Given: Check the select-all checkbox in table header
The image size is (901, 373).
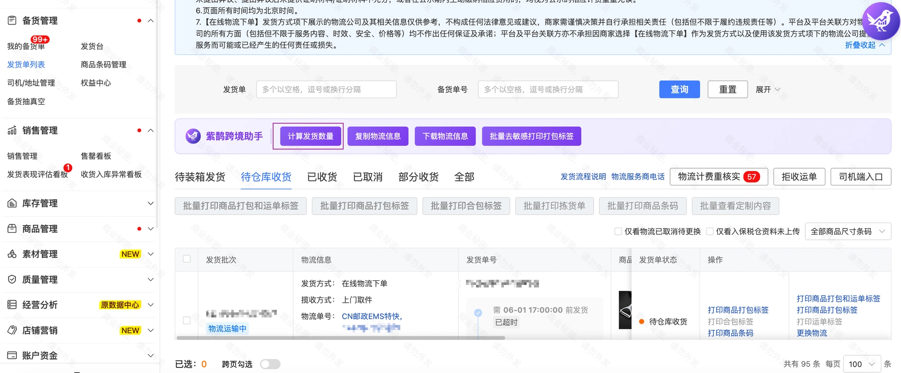Looking at the screenshot, I should coord(187,259).
